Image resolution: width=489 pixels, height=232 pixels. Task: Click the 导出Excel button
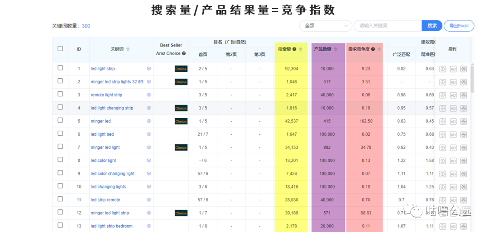459,26
